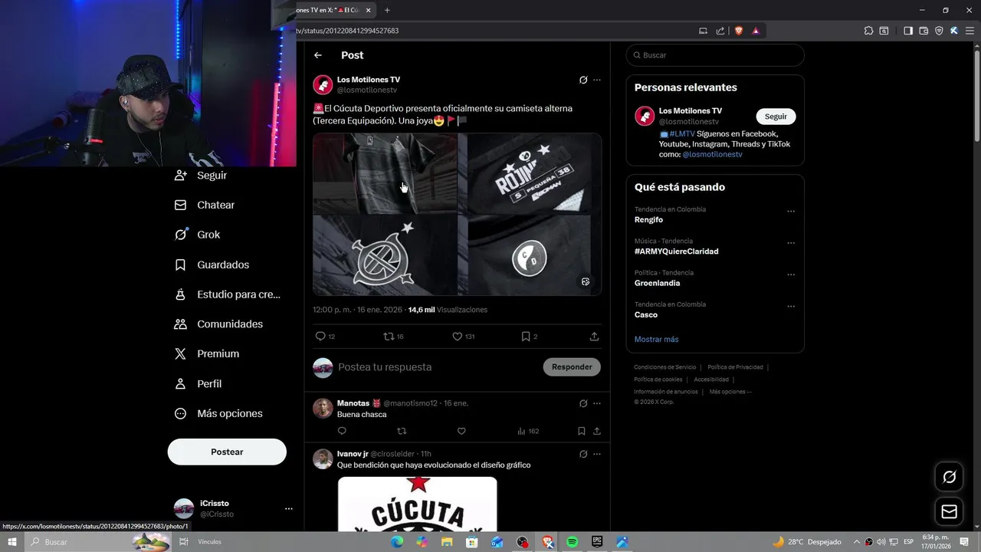Click the Postear button
Image resolution: width=981 pixels, height=552 pixels.
pyautogui.click(x=227, y=452)
